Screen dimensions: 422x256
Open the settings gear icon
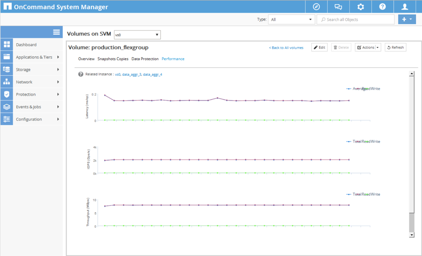tap(361, 7)
